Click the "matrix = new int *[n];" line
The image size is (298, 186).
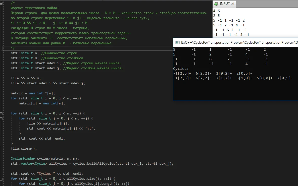(31, 93)
